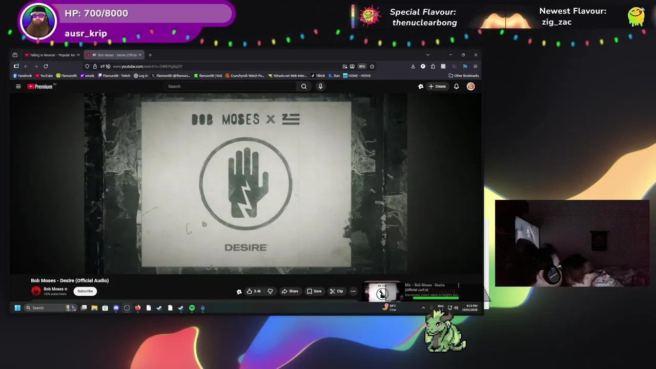Open the flavours98 | Kick bookmark
Image resolution: width=656 pixels, height=369 pixels.
(x=208, y=76)
